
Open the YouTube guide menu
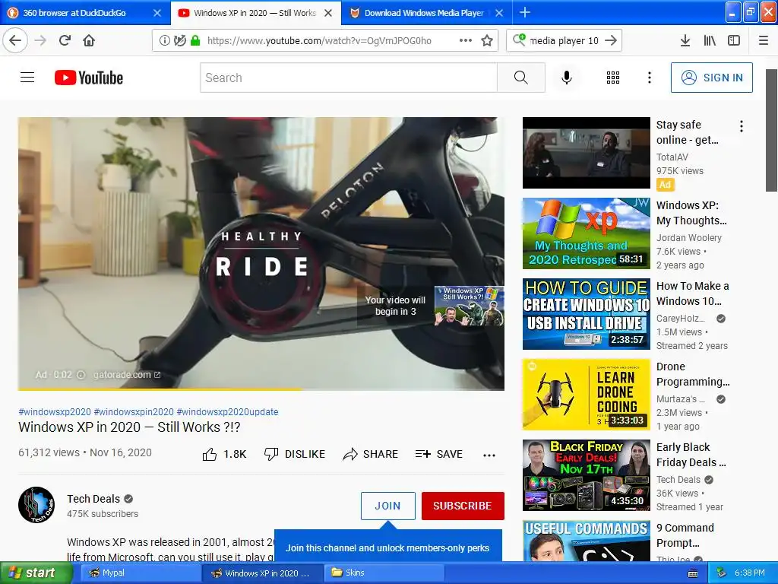(x=27, y=78)
